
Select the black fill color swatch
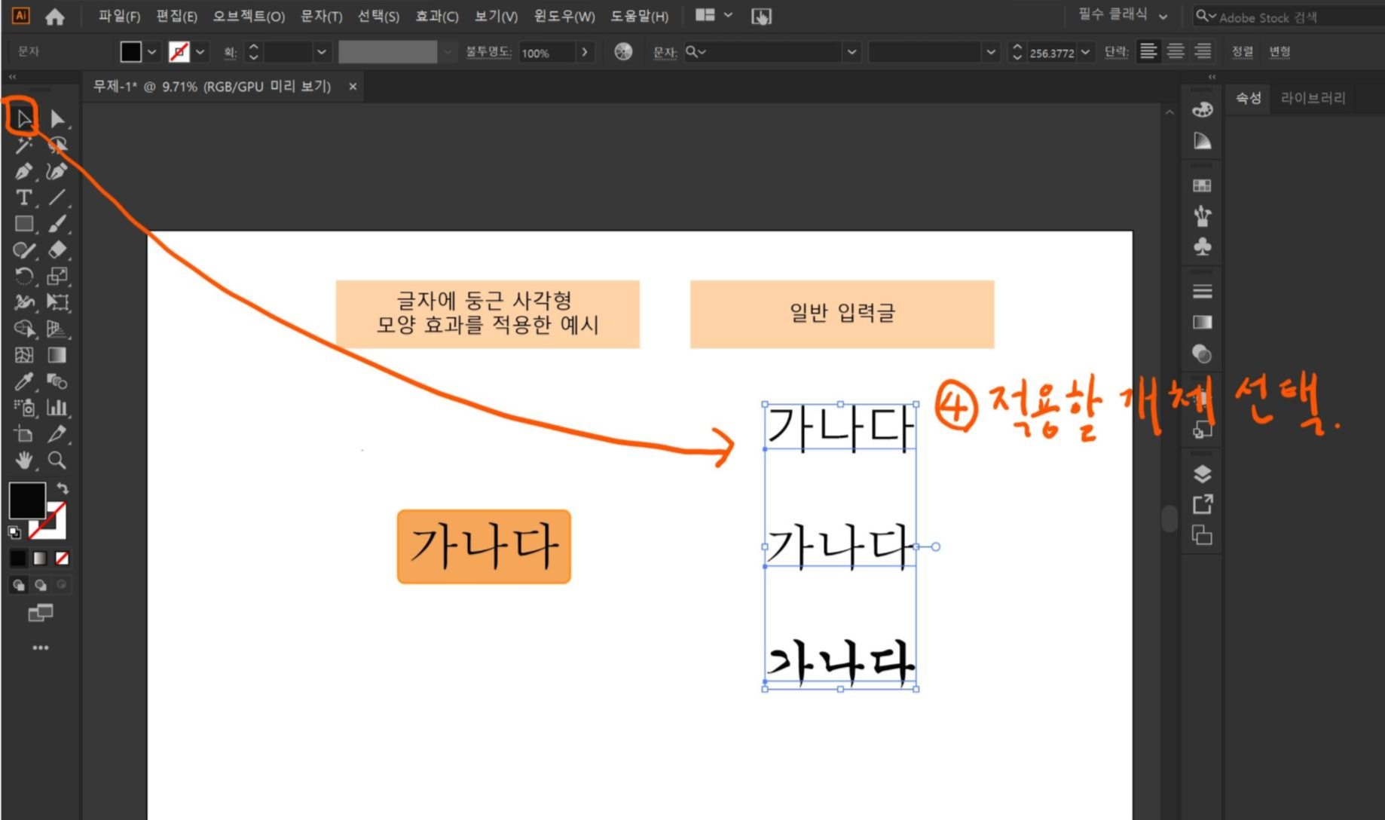pyautogui.click(x=27, y=501)
